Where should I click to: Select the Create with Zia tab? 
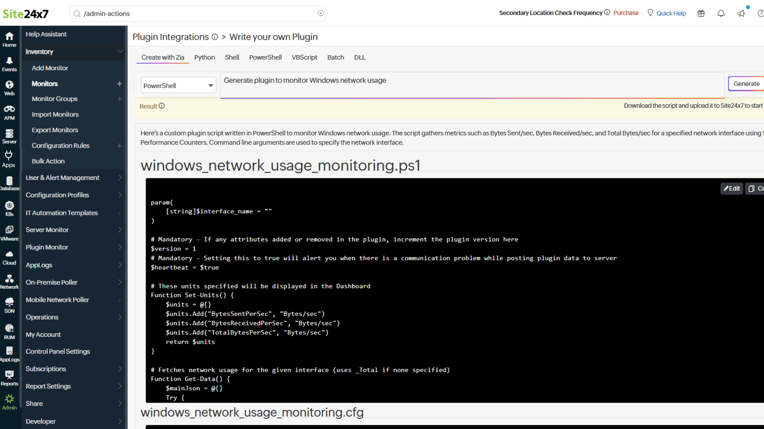point(163,57)
